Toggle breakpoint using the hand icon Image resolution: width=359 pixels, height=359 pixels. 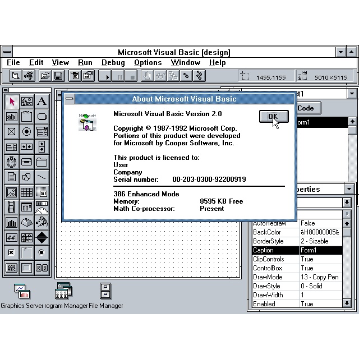pos(147,76)
